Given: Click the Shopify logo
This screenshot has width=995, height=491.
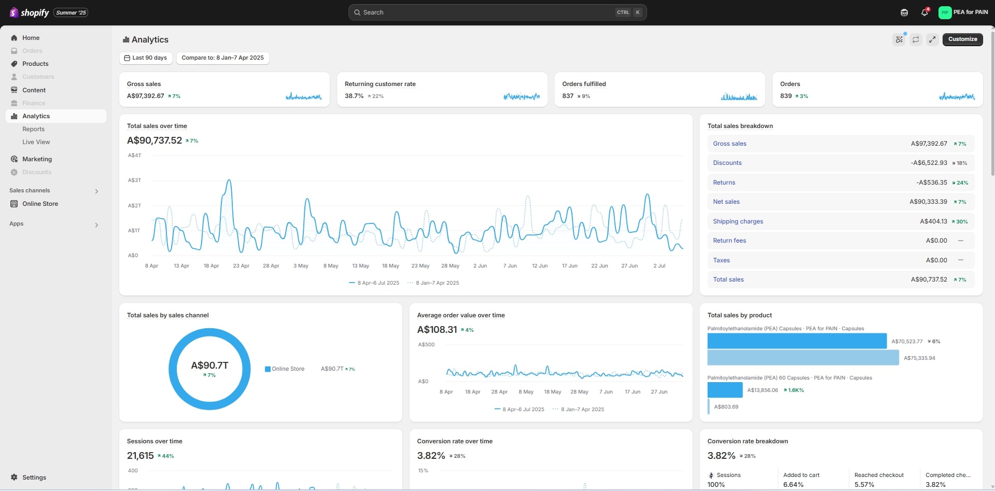Looking at the screenshot, I should (x=29, y=12).
